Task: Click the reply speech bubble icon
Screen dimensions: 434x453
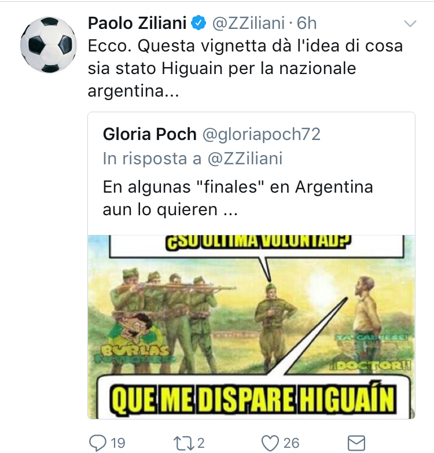Action: [98, 443]
